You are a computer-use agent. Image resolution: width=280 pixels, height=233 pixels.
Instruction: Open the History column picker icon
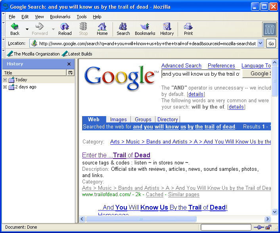point(71,73)
